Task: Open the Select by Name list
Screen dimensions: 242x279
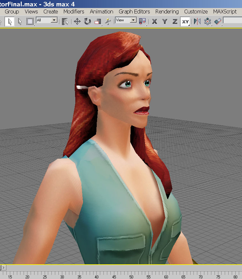Action: (x=65, y=22)
